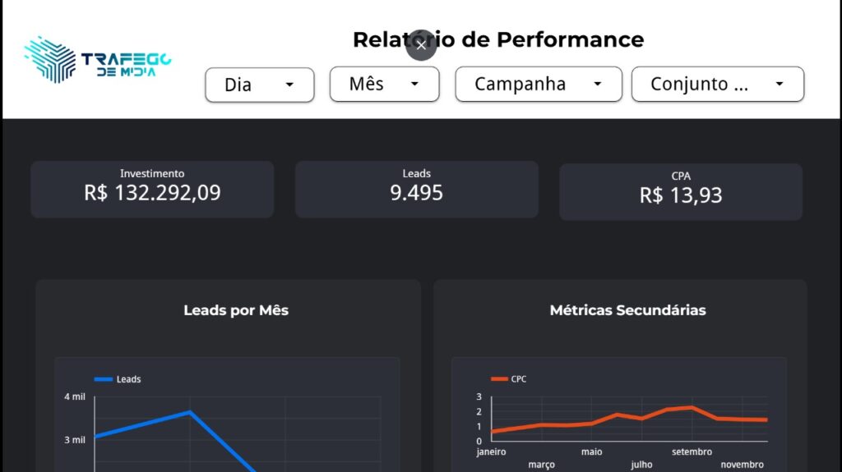Click the Mês dropdown arrow icon
Screen dimensions: 842x472
pyautogui.click(x=414, y=84)
